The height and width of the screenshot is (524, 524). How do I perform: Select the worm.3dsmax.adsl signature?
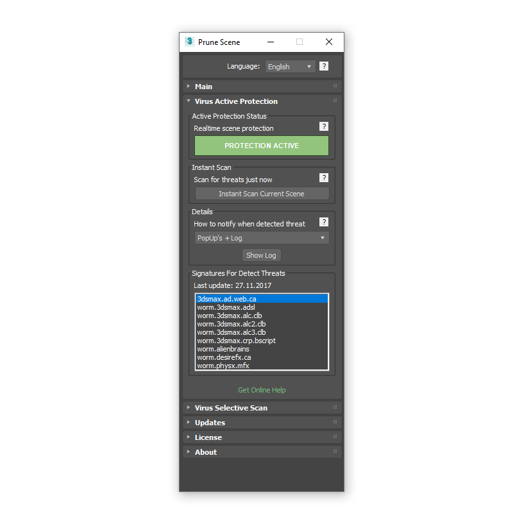262,307
